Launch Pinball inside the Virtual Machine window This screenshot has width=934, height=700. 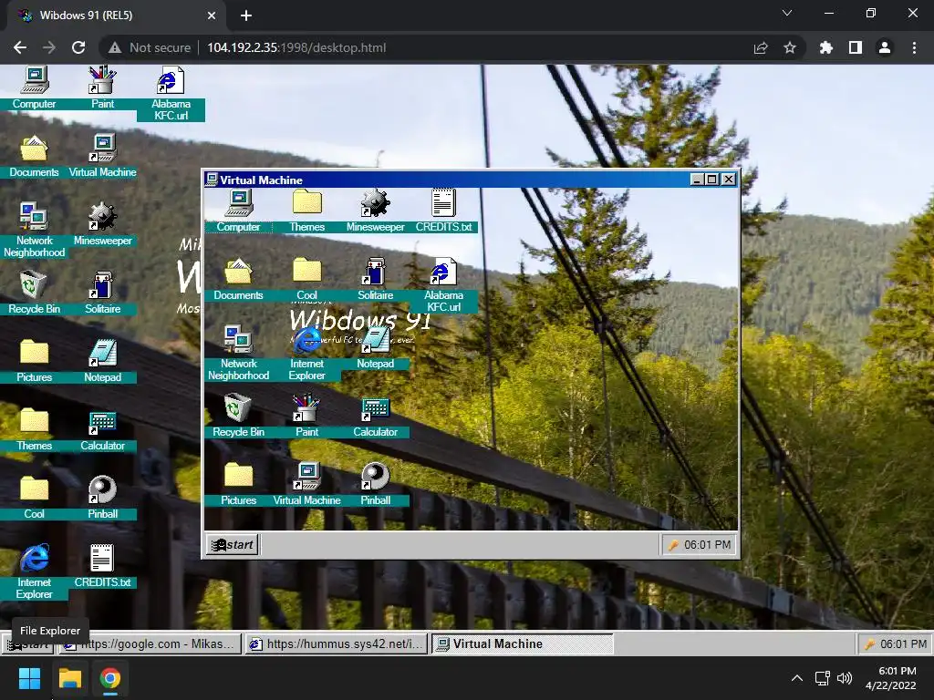[375, 485]
